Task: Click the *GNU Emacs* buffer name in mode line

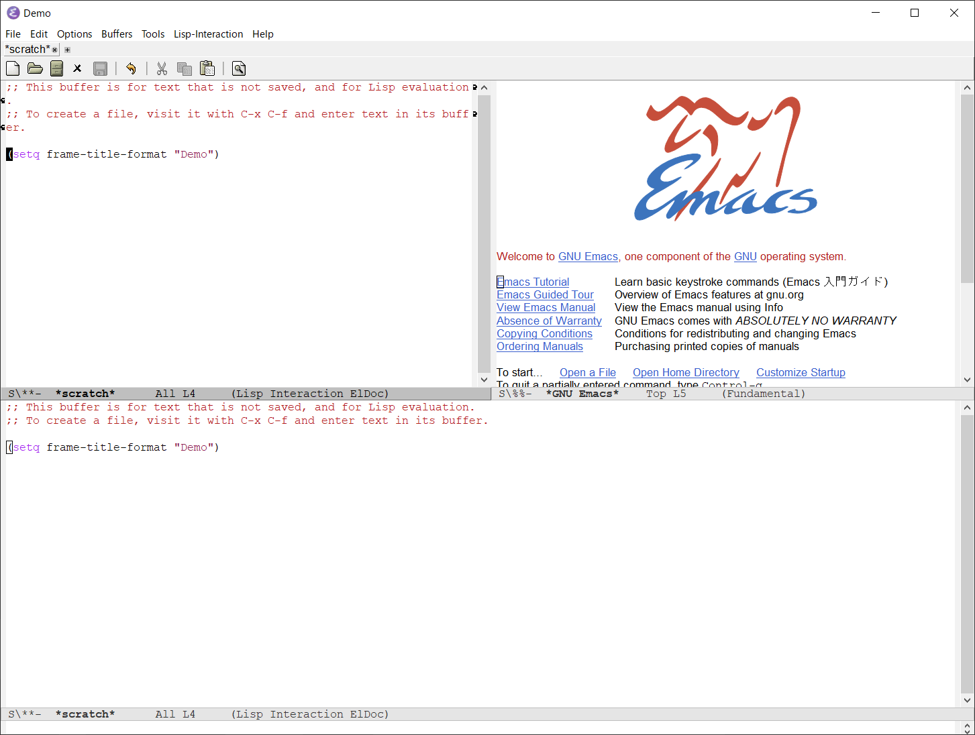Action: point(582,394)
